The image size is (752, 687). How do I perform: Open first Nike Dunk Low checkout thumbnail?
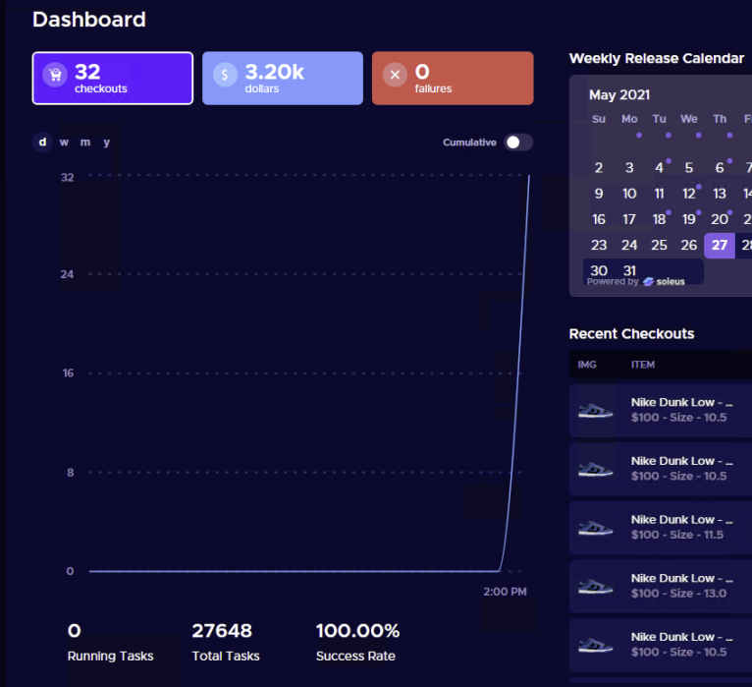tap(595, 411)
